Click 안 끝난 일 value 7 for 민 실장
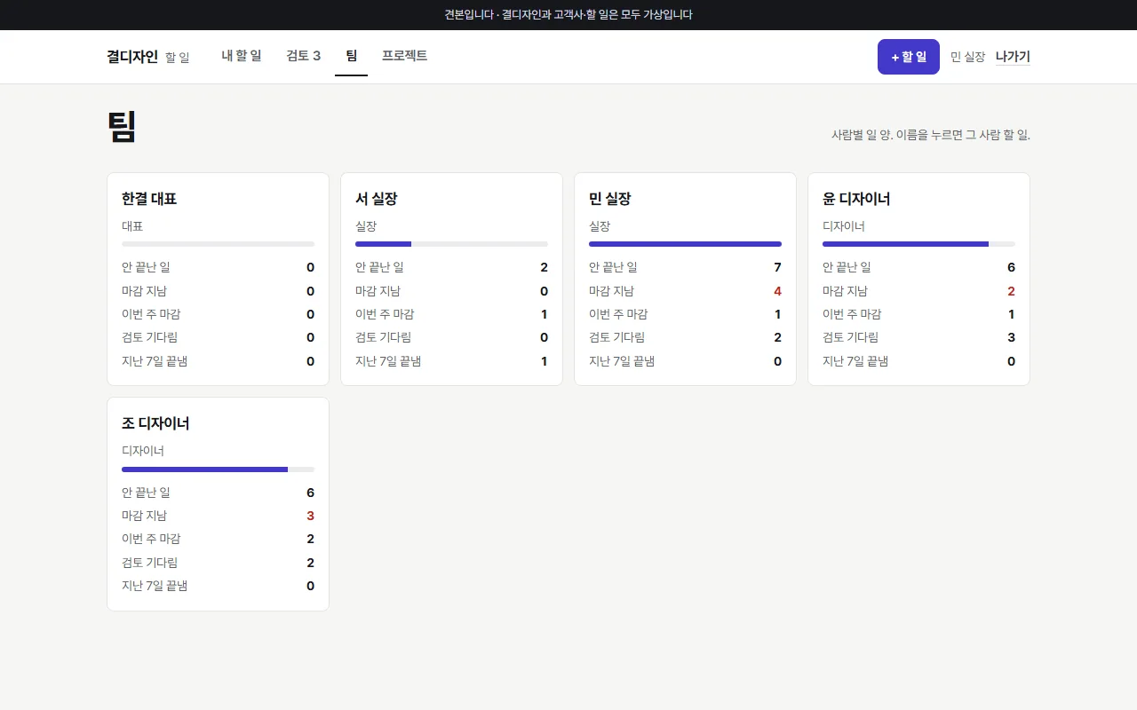 tap(777, 267)
